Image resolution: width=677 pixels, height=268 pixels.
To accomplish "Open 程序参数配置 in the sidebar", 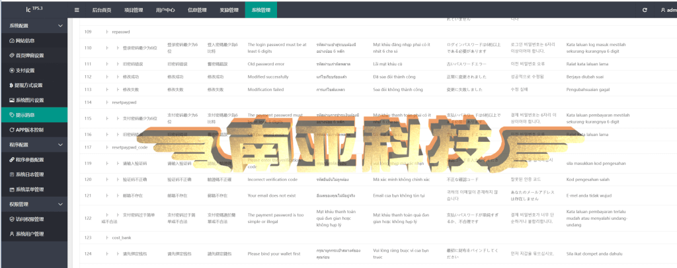I will point(34,160).
